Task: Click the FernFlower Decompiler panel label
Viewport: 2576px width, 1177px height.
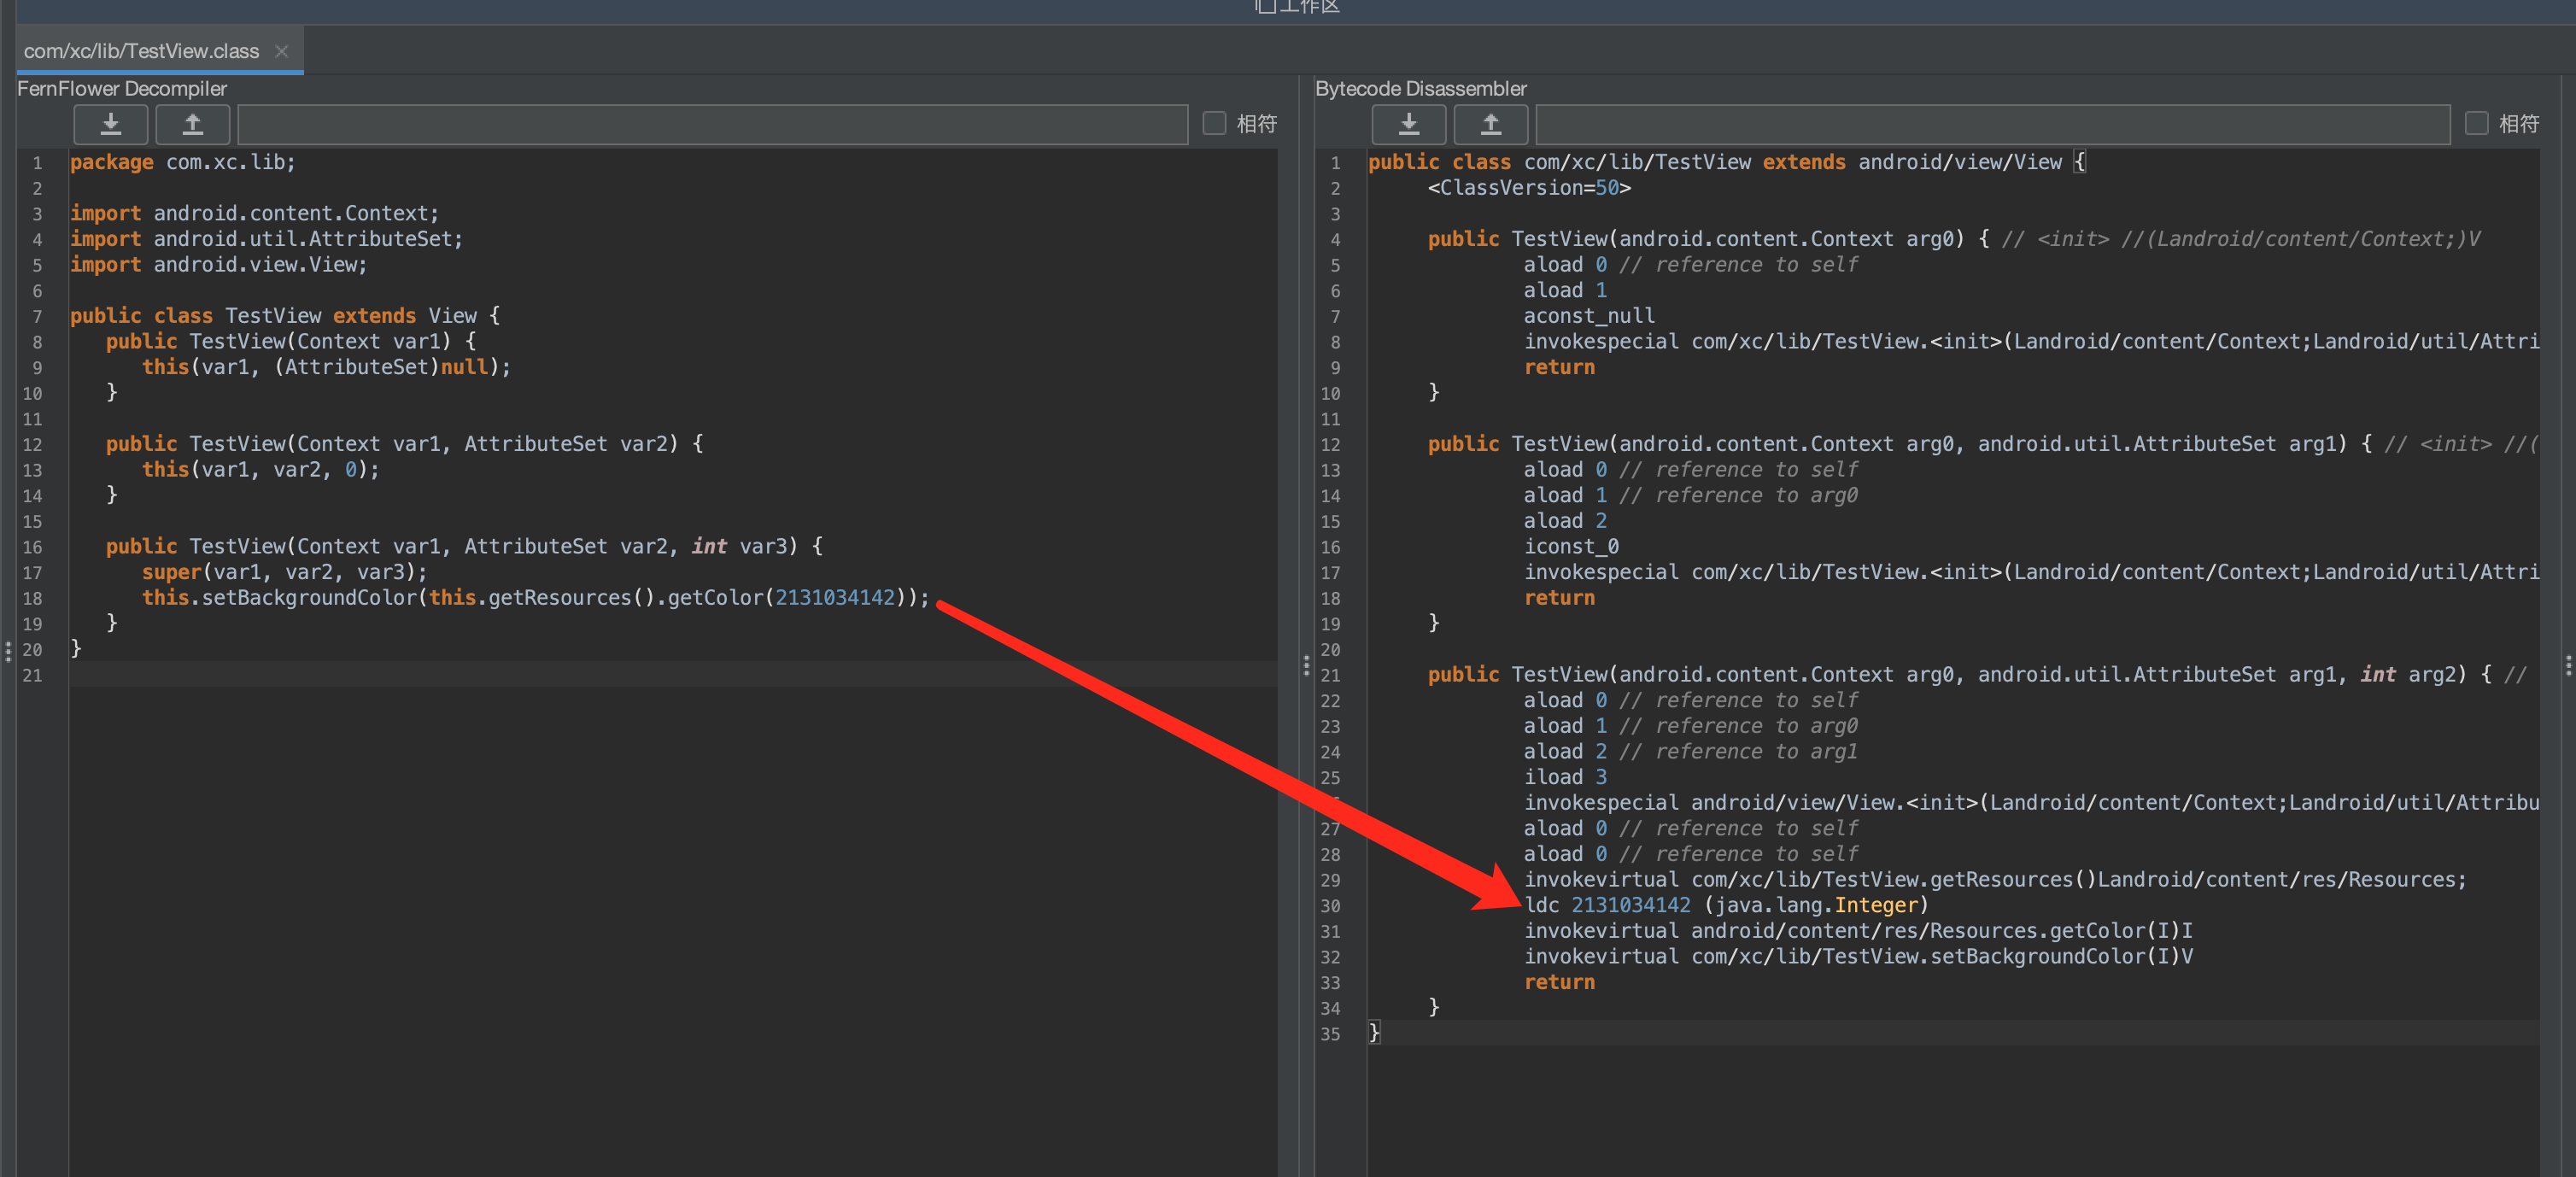Action: (122, 88)
